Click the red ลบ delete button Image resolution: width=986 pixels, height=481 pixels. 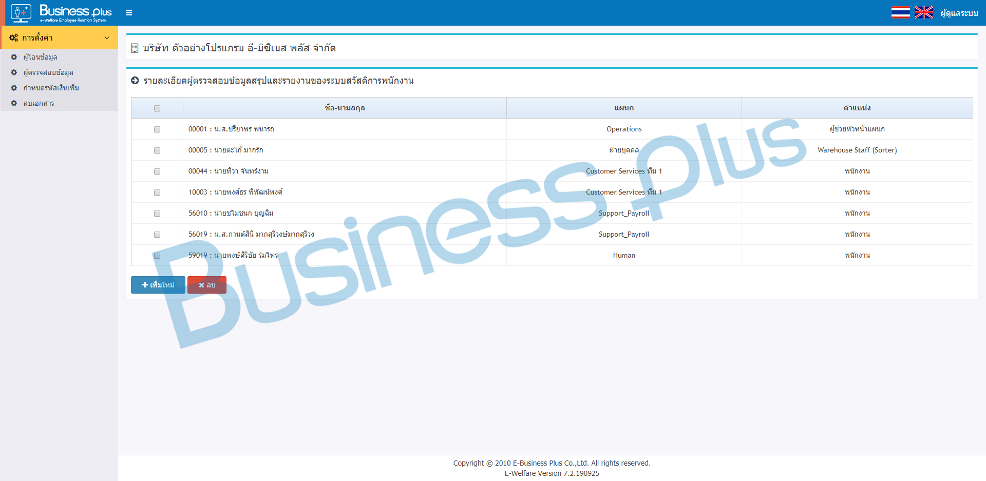coord(207,285)
